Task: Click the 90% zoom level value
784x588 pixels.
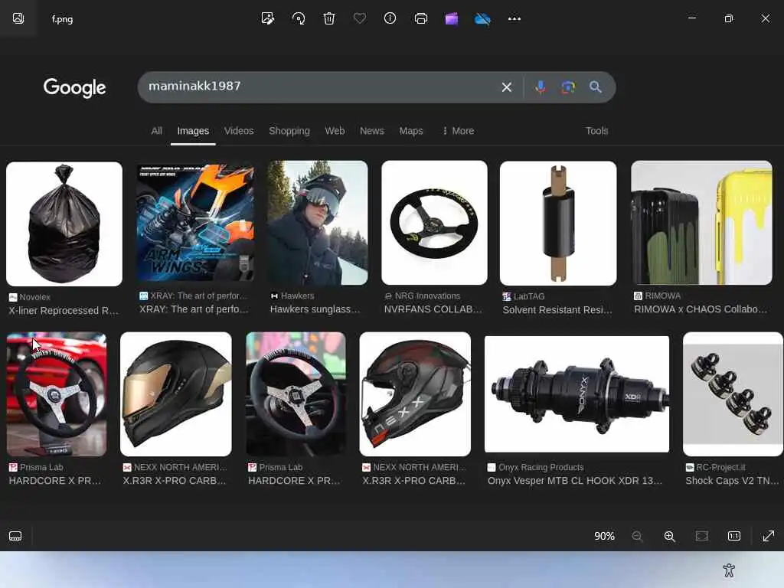Action: [604, 536]
